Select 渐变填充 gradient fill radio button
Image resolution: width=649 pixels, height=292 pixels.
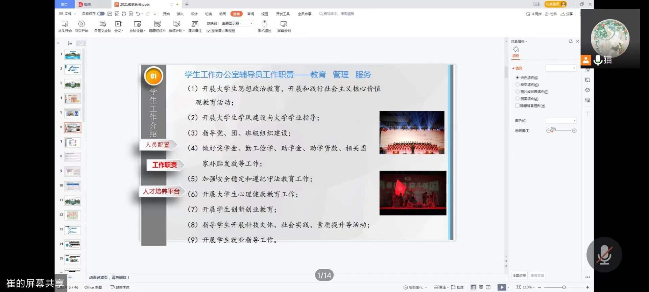(x=517, y=84)
